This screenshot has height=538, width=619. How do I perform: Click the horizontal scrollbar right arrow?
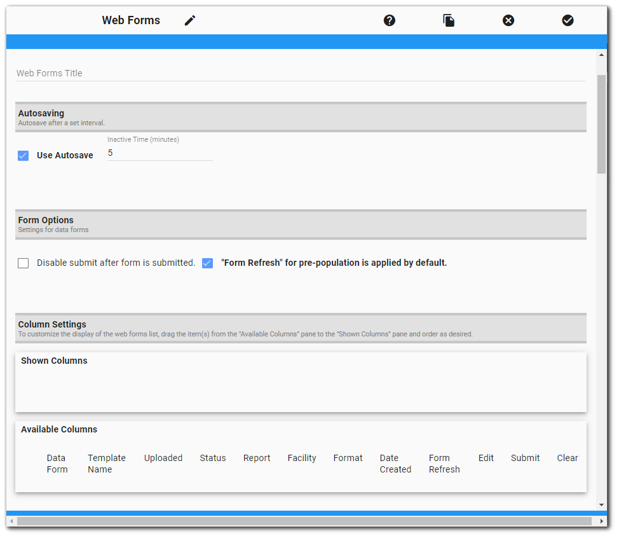coord(601,521)
